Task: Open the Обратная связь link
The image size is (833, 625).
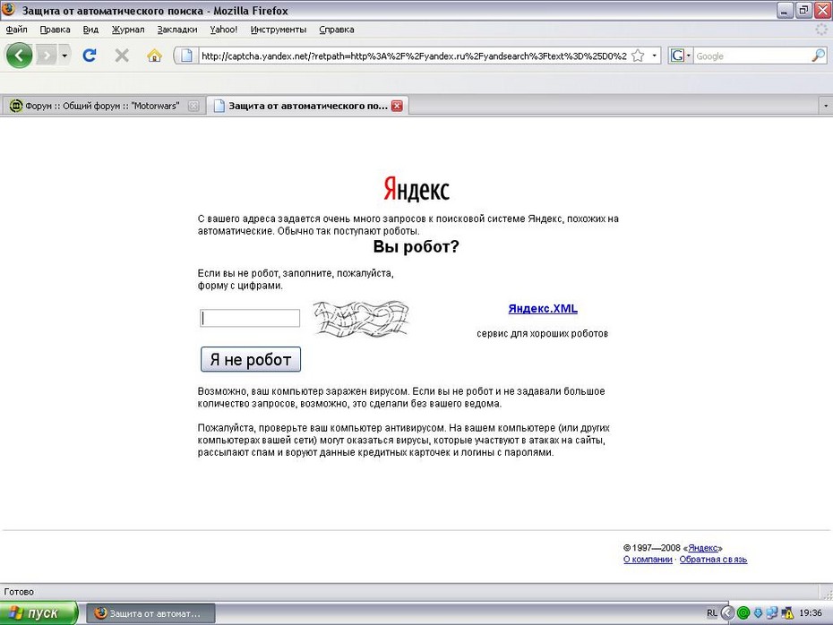Action: coord(713,559)
